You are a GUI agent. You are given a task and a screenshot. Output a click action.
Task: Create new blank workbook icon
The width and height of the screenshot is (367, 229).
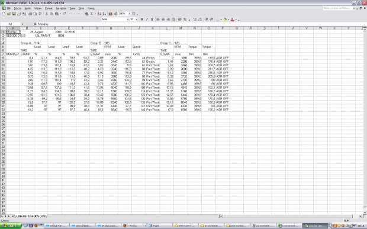4,14
